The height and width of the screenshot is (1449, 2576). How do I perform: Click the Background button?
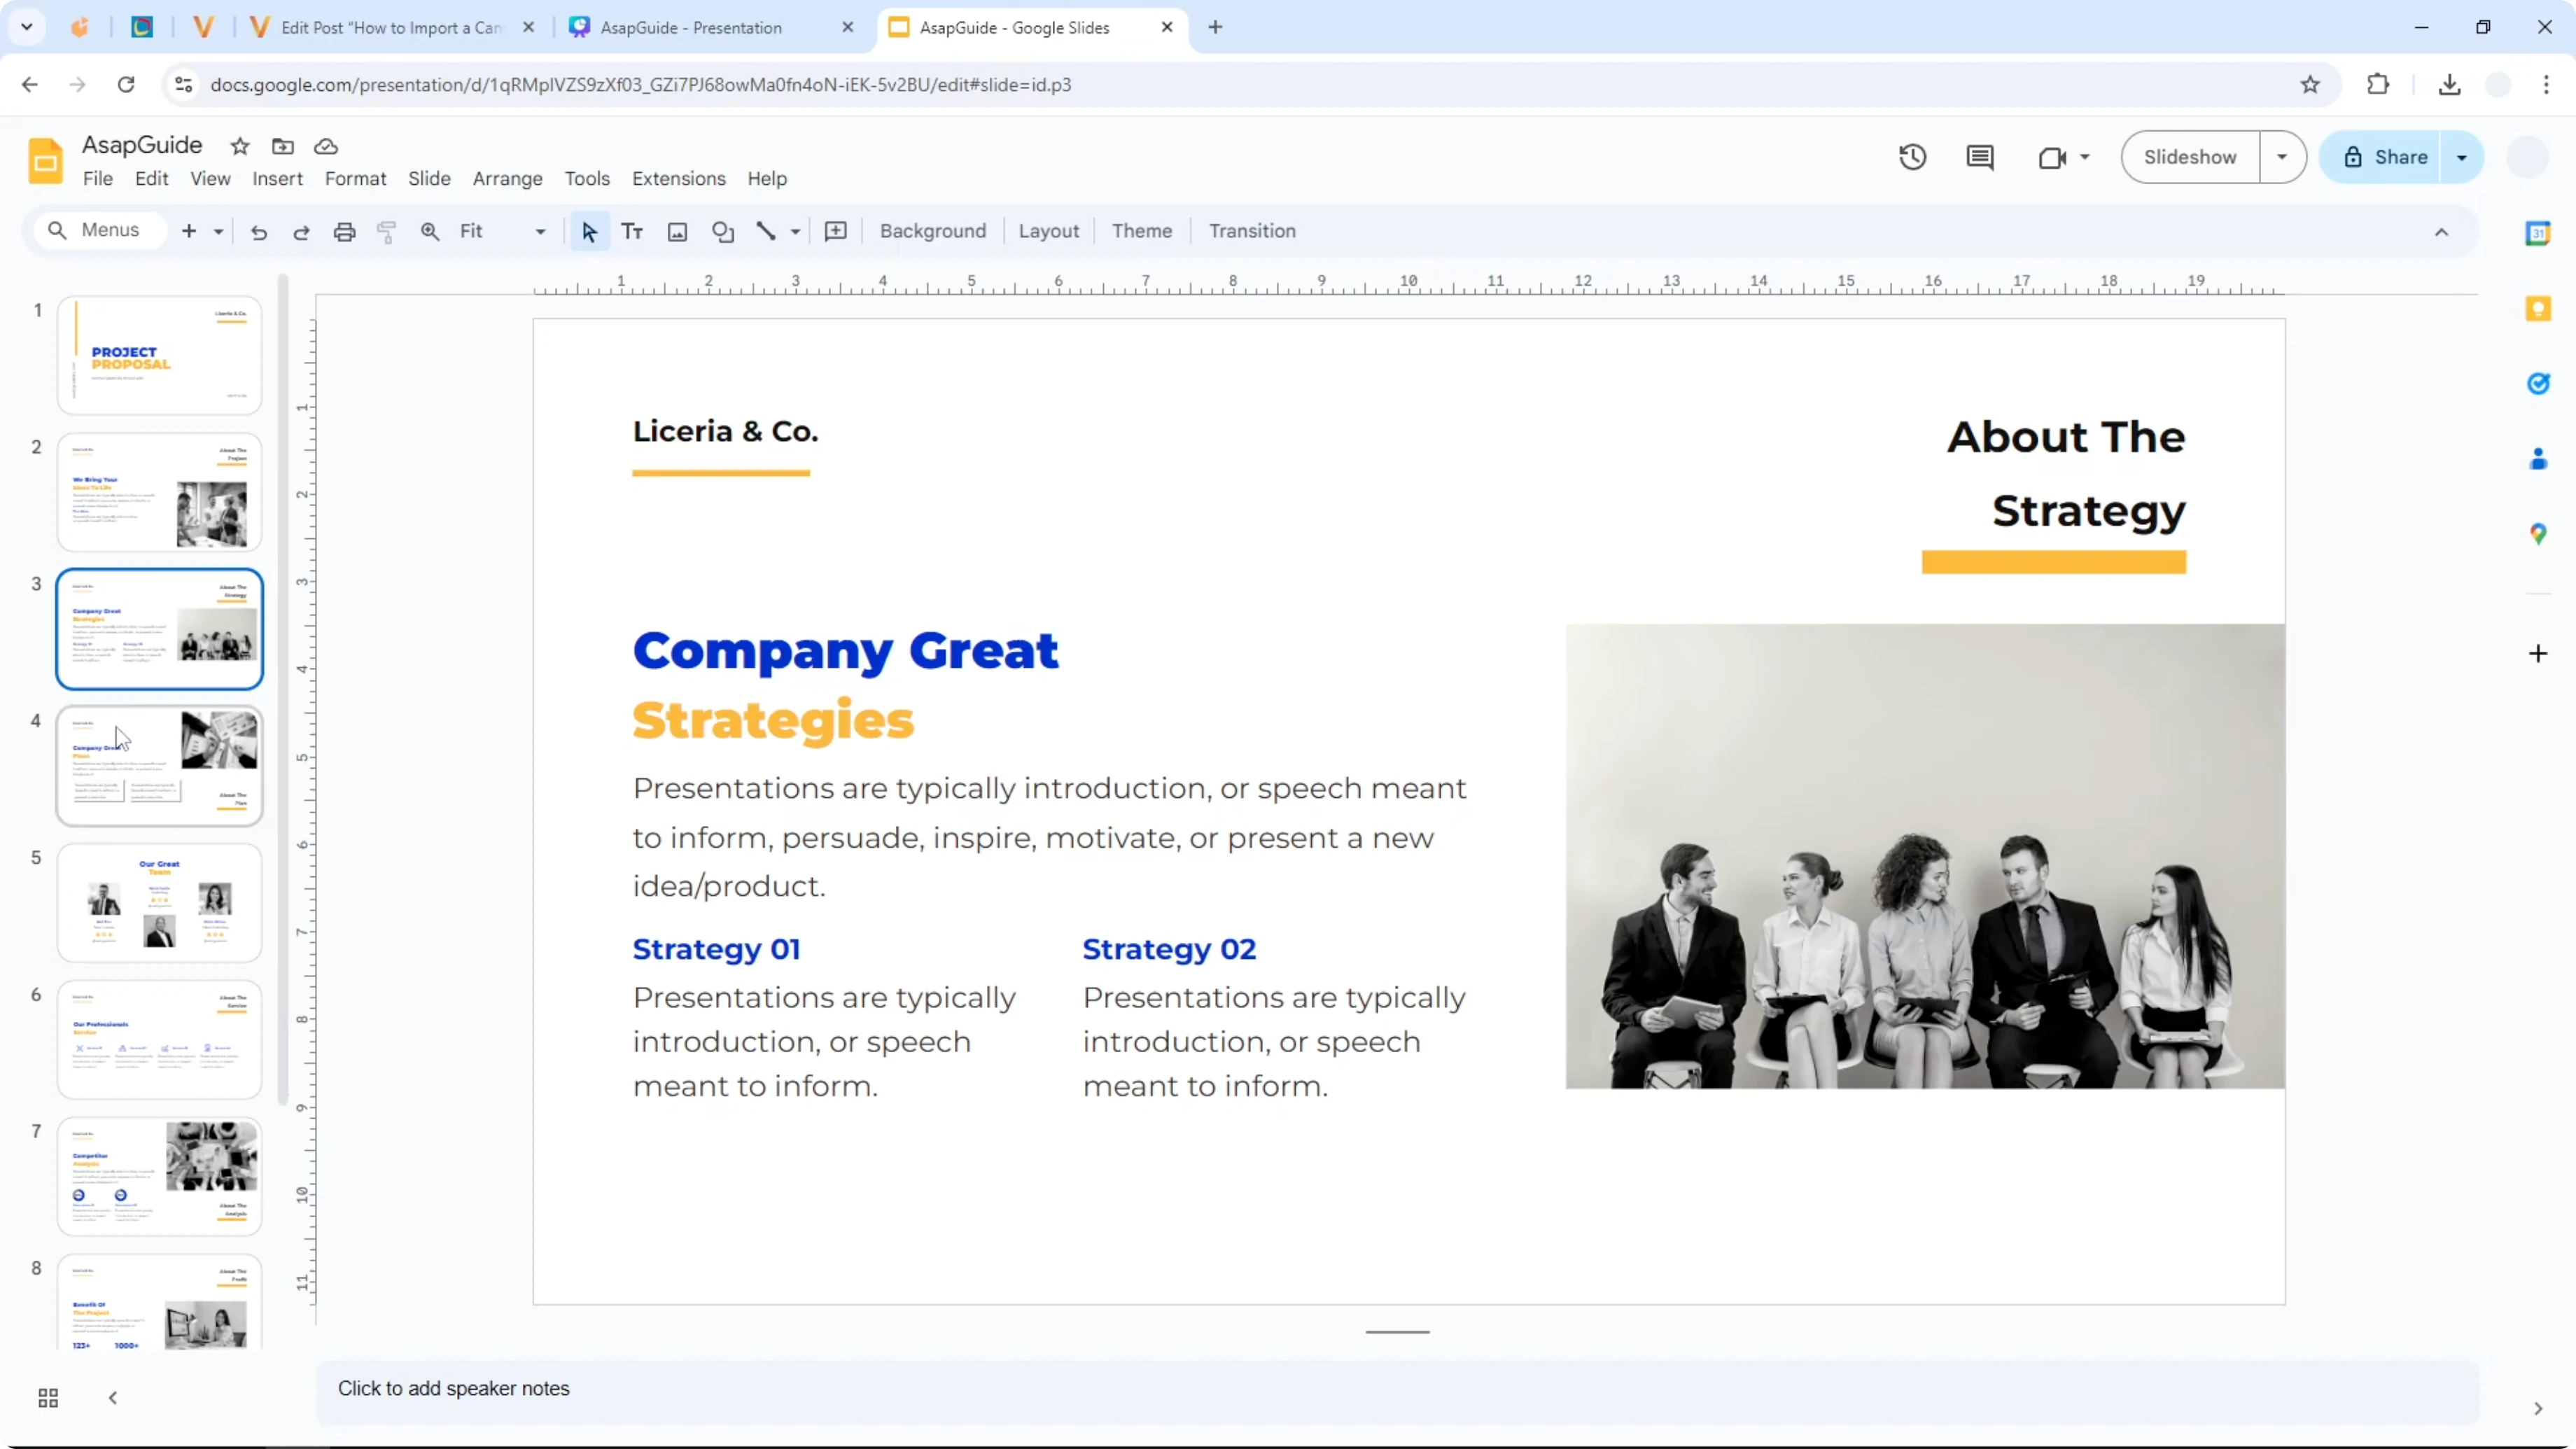[932, 231]
